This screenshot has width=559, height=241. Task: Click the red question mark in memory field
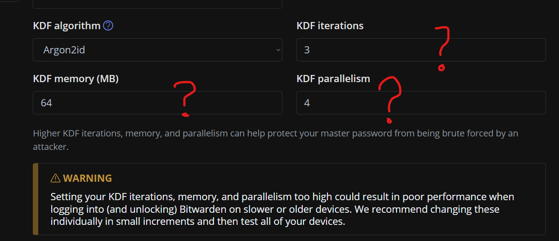pos(185,98)
